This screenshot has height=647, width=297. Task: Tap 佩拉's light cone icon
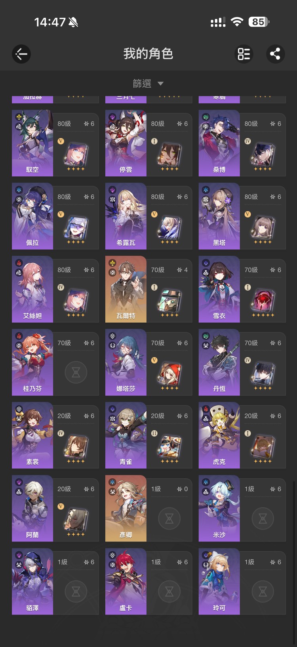tap(76, 227)
